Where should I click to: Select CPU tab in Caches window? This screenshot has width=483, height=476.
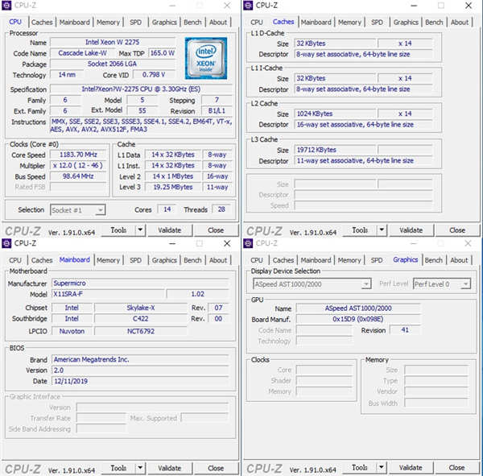257,23
